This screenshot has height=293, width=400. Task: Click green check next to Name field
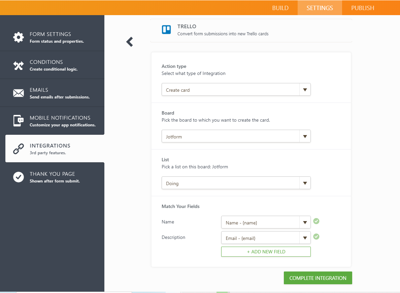(316, 221)
